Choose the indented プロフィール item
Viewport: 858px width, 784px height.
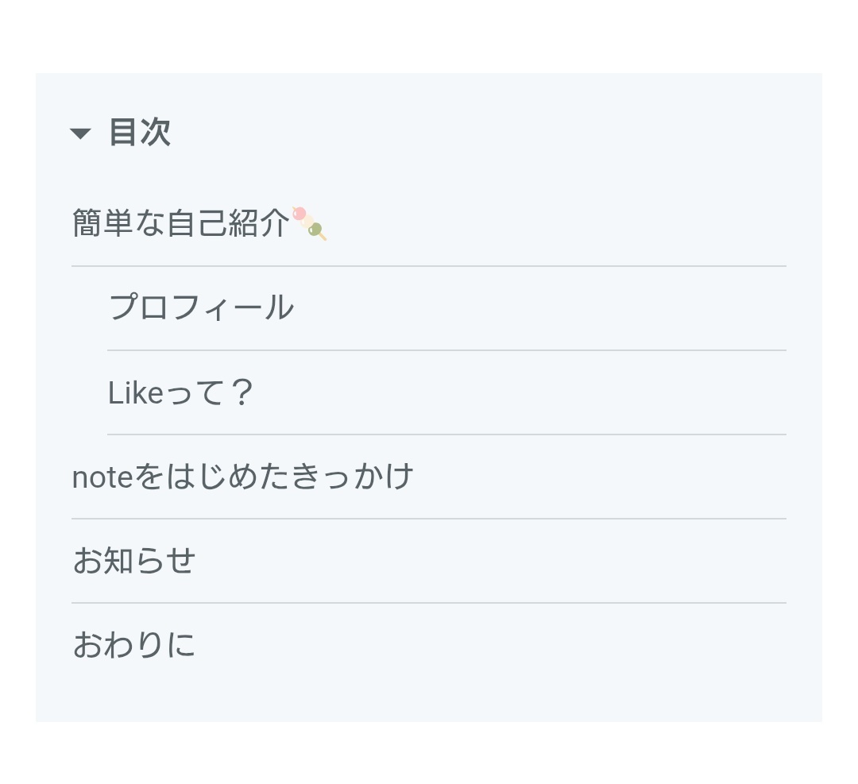coord(200,307)
